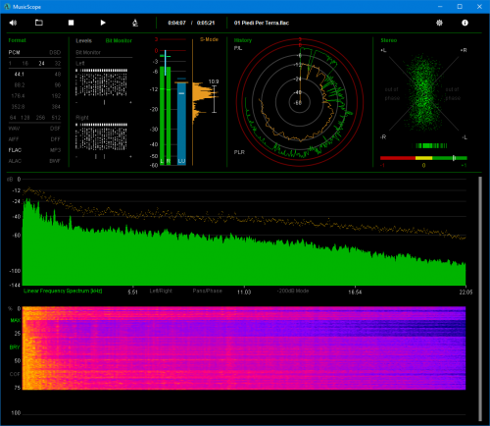Start playback with the play icon

(103, 23)
